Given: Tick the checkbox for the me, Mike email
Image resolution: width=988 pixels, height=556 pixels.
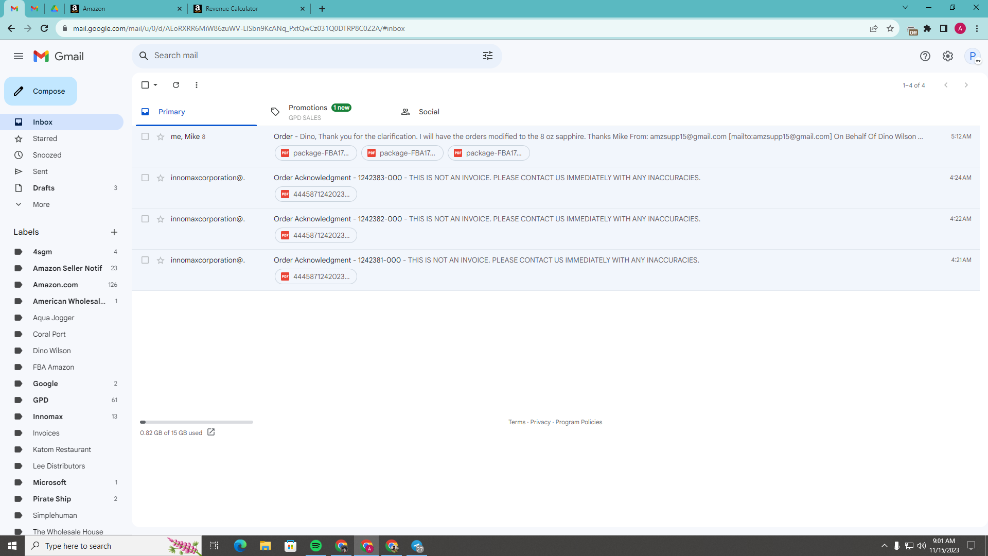Looking at the screenshot, I should click(145, 136).
